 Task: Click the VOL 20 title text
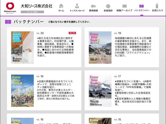click(x=40, y=33)
